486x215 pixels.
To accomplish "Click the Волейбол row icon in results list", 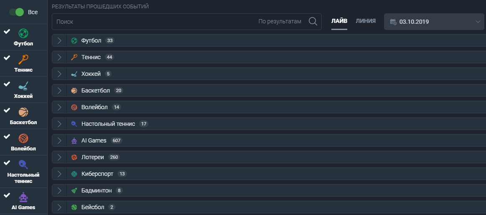I will [74, 107].
